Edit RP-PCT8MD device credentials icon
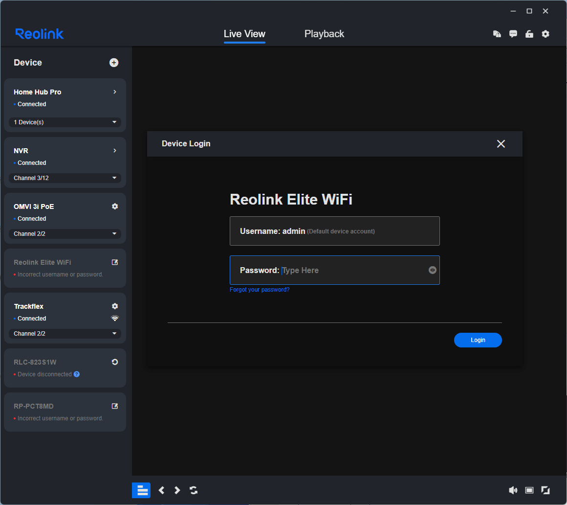Viewport: 567px width, 505px height. [115, 406]
